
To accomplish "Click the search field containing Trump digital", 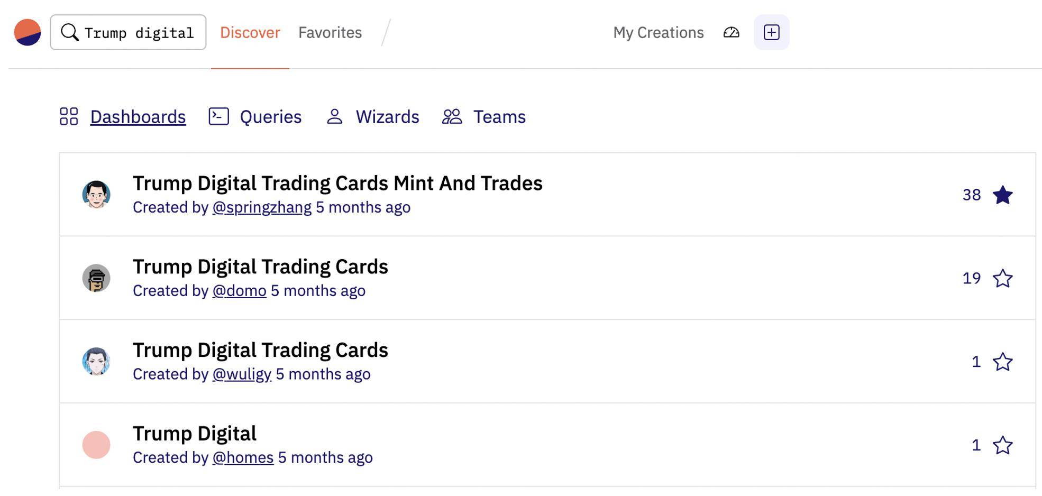I will [x=128, y=32].
